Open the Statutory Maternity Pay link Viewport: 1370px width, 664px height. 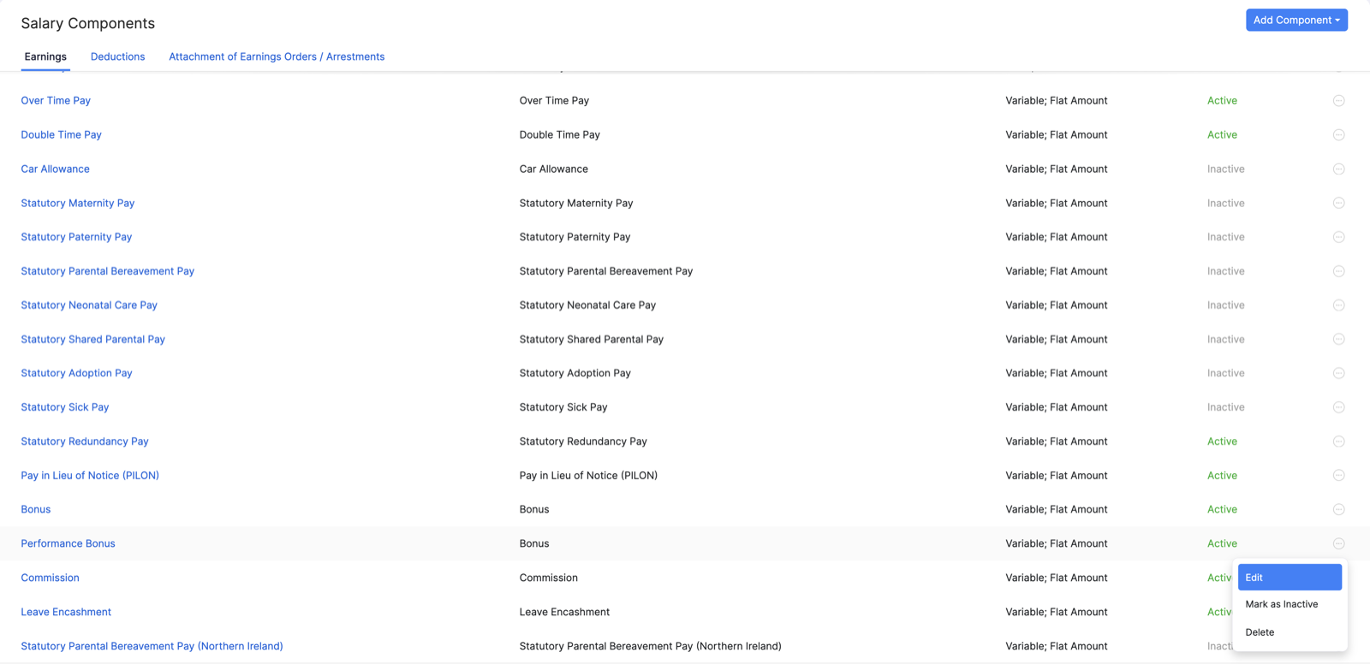[78, 203]
